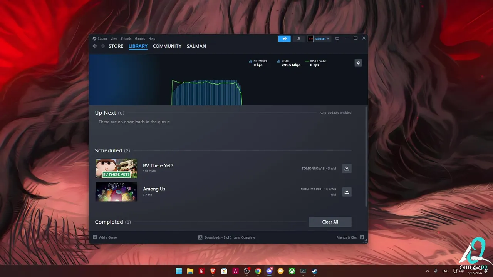Go forward with the right arrow
Image resolution: width=493 pixels, height=277 pixels.
pos(103,46)
